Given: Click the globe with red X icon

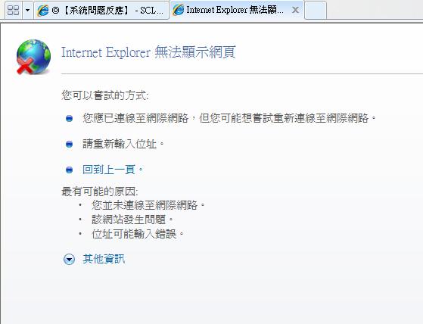Looking at the screenshot, I should pos(33,57).
